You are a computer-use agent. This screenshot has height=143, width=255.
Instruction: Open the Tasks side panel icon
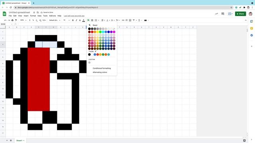tap(251, 35)
